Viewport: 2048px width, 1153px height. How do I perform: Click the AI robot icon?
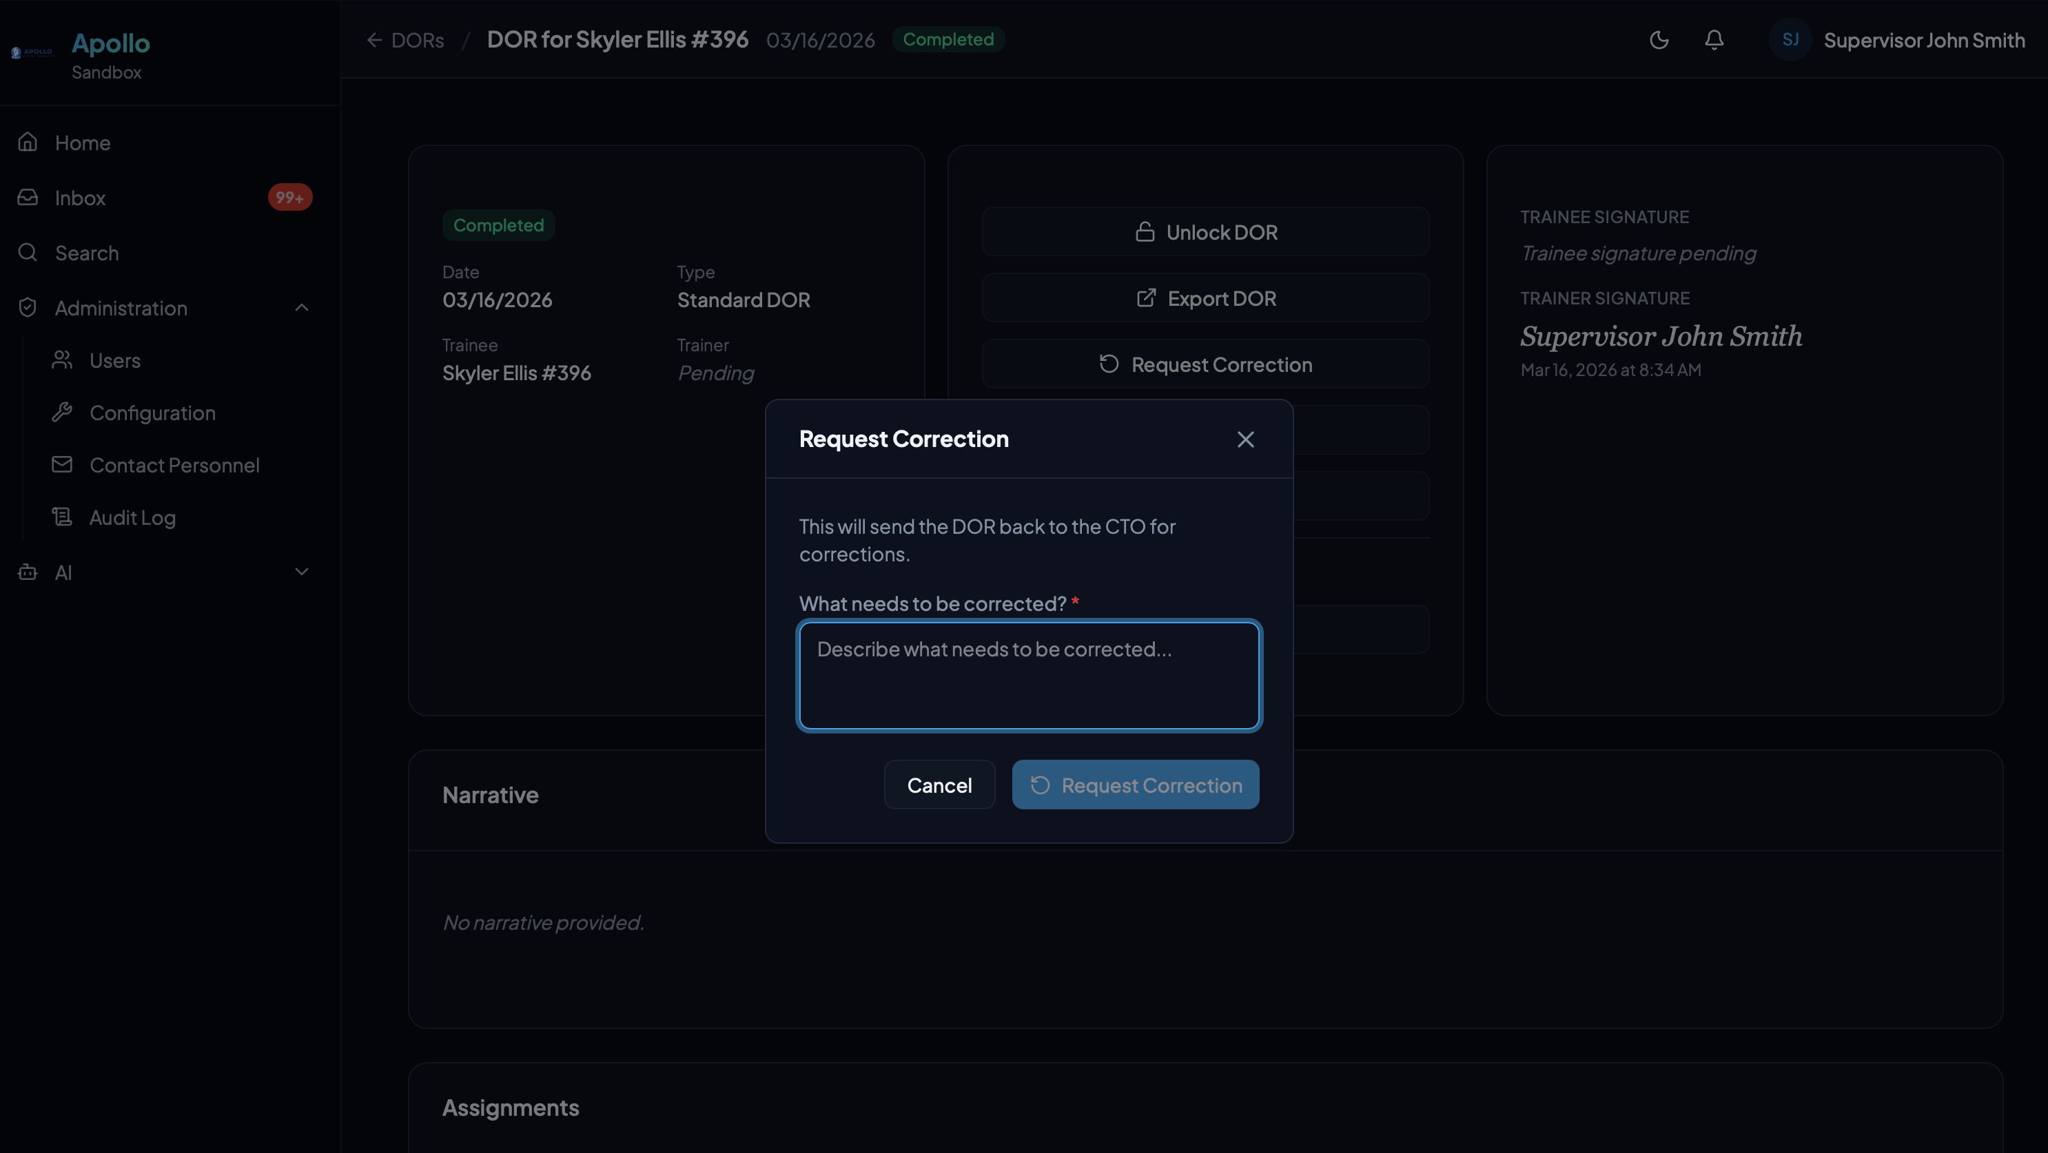(x=28, y=572)
